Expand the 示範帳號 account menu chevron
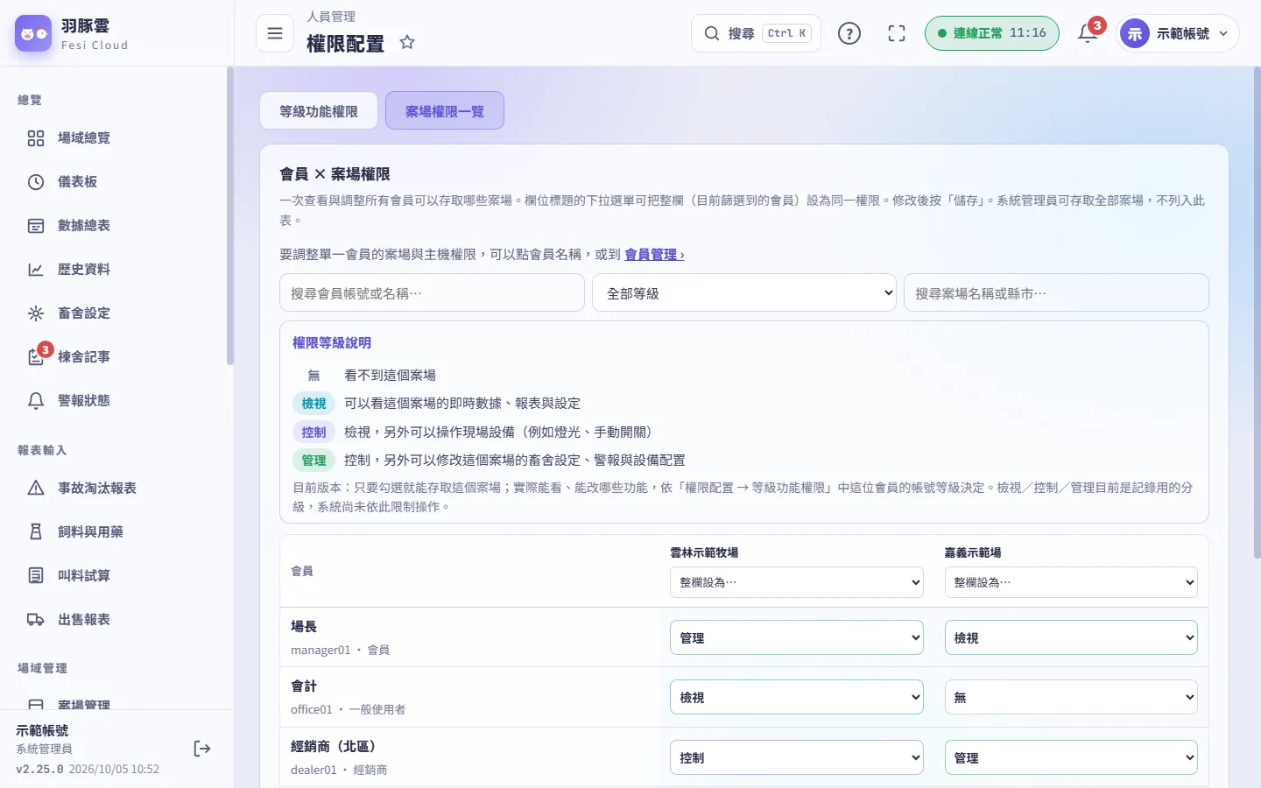 click(x=1223, y=33)
